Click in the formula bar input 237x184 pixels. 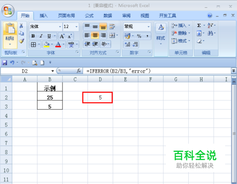click(x=157, y=71)
